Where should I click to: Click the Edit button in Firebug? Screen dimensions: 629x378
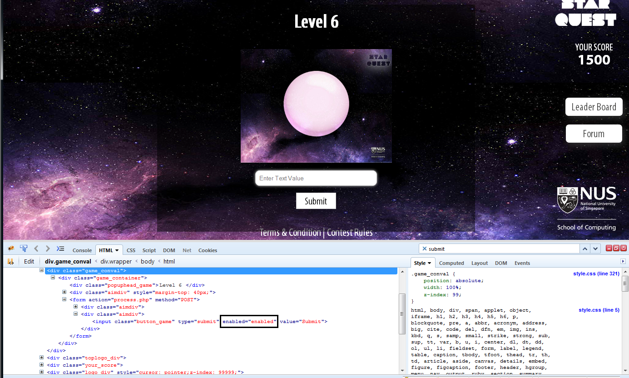29,261
